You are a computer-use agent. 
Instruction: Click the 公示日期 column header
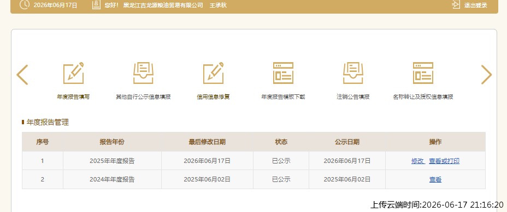coord(347,142)
